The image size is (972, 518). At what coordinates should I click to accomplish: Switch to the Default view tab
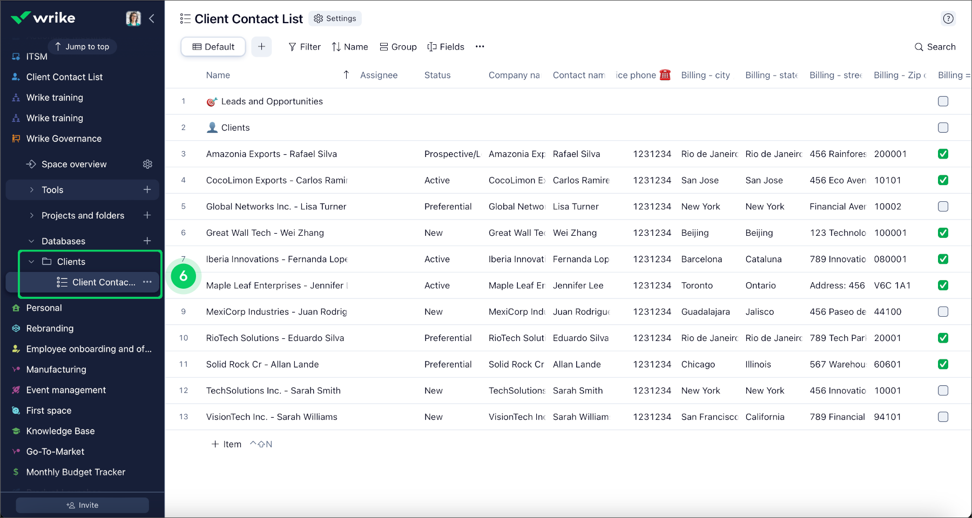(213, 46)
